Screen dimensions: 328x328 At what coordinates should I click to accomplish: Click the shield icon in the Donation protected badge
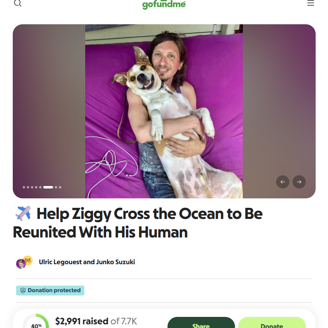coord(23,291)
